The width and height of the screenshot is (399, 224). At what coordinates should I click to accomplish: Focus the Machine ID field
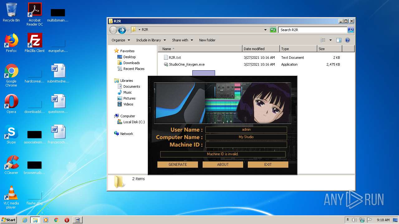point(246,145)
